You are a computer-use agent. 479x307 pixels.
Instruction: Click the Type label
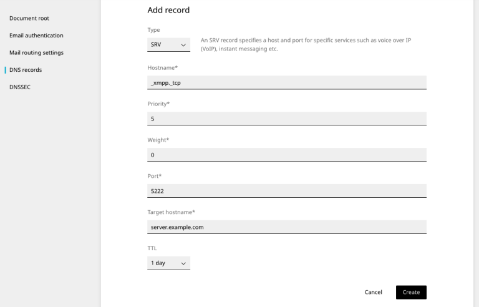tap(153, 30)
